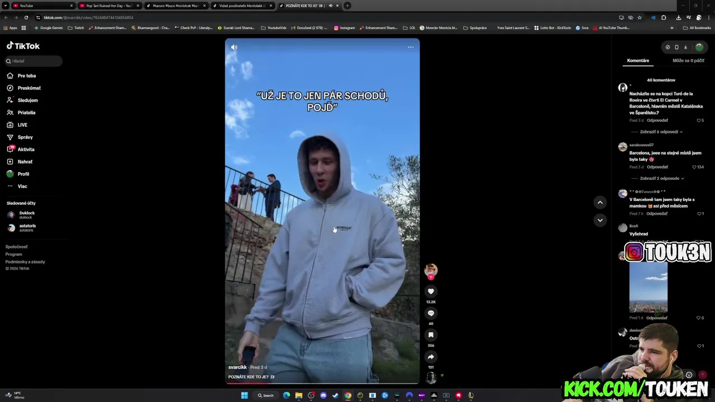Search TikTok in Hľadať field

pos(34,61)
